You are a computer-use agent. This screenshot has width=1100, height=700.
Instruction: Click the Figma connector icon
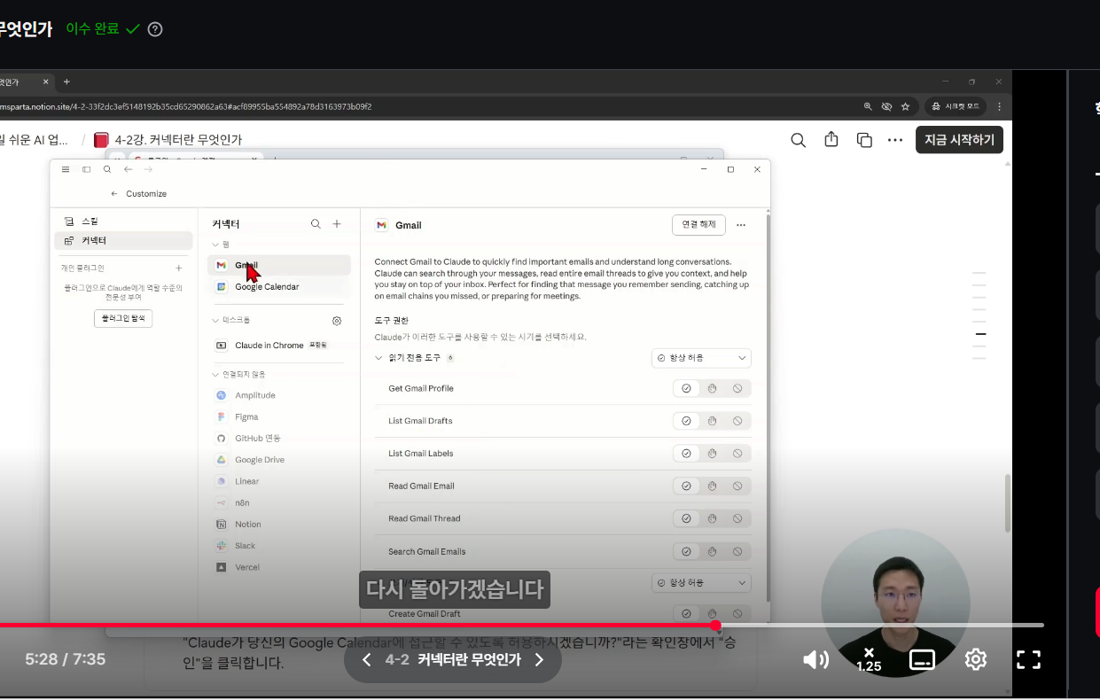coord(222,416)
